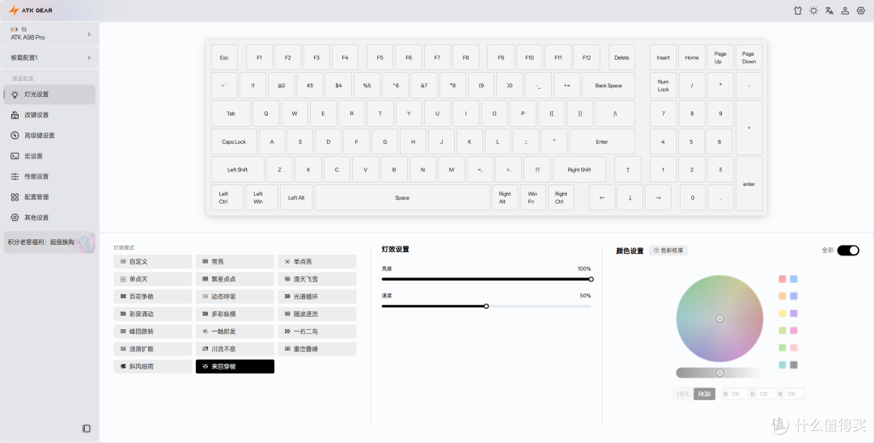Select the gray preset swatch
Screen dimensions: 874x443
click(x=794, y=365)
